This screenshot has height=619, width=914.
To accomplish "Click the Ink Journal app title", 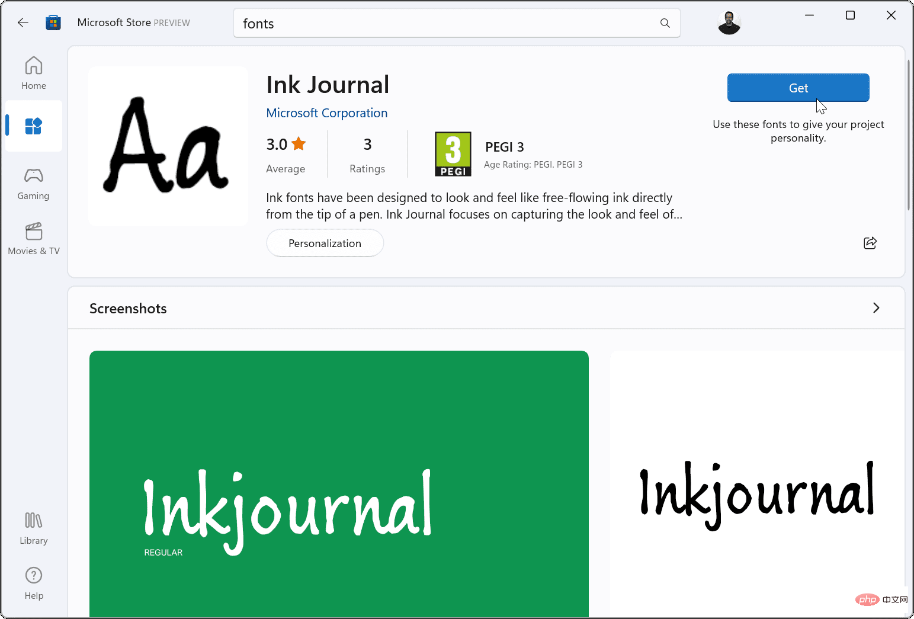I will pos(328,85).
